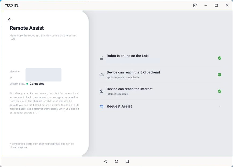
Task: Click the IP label
Action: click(11, 78)
